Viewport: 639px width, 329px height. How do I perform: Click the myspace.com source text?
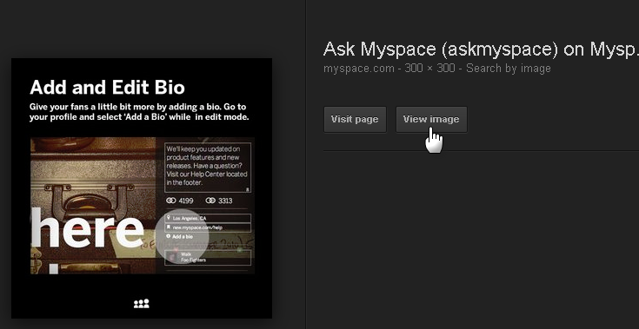click(x=358, y=69)
